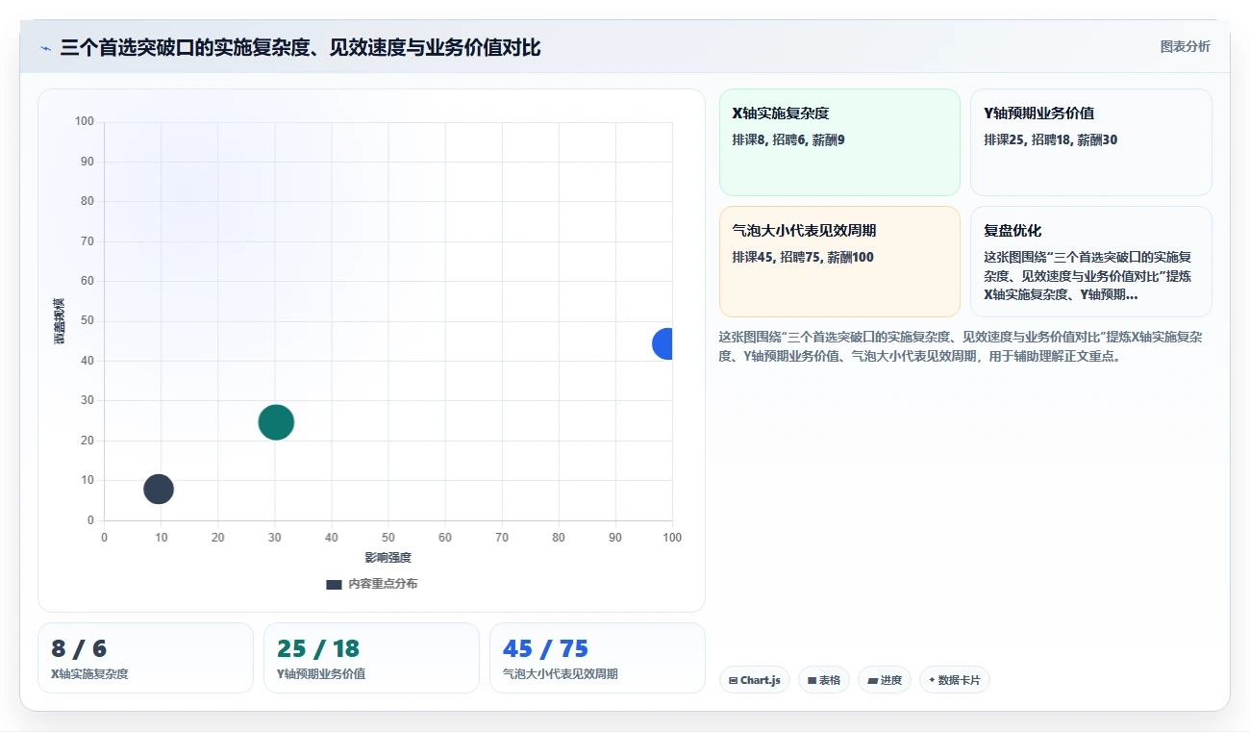The image size is (1250, 732).
Task: Open the Y轴预期业务价值 card at top right
Action: point(1091,142)
